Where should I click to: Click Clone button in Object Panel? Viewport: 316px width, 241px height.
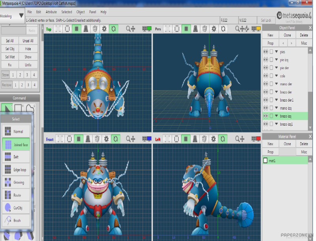(287, 35)
